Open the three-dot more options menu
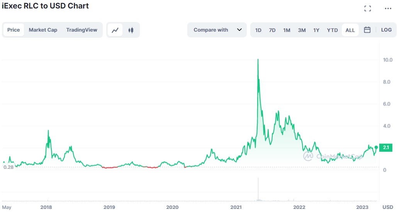397x212 pixels. (x=388, y=8)
